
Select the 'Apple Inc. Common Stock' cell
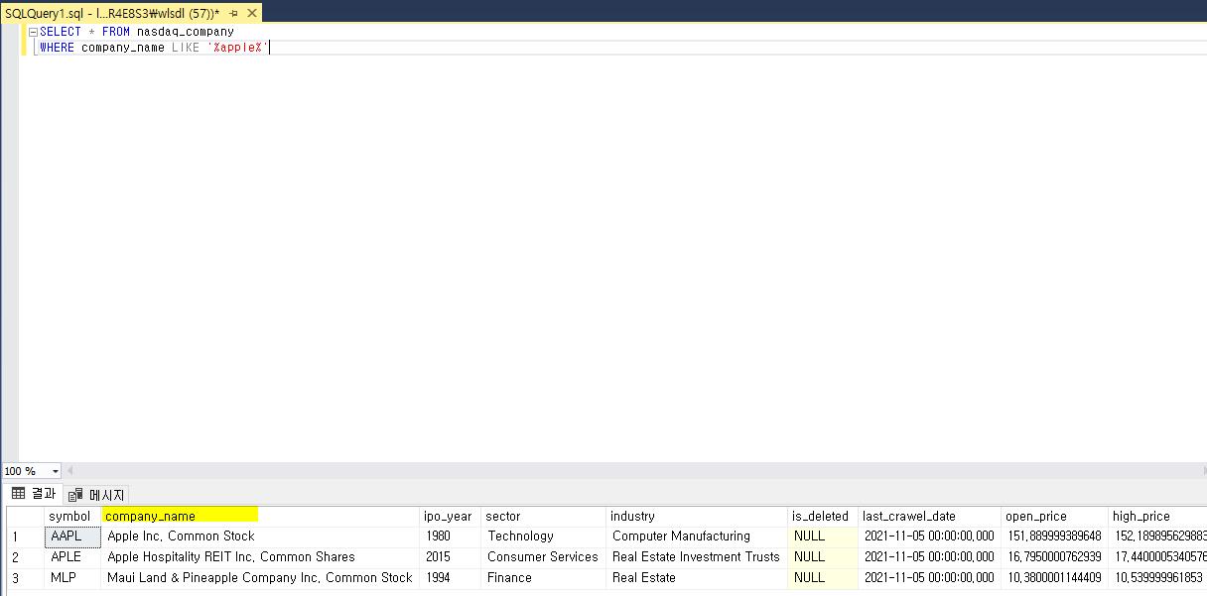point(260,536)
